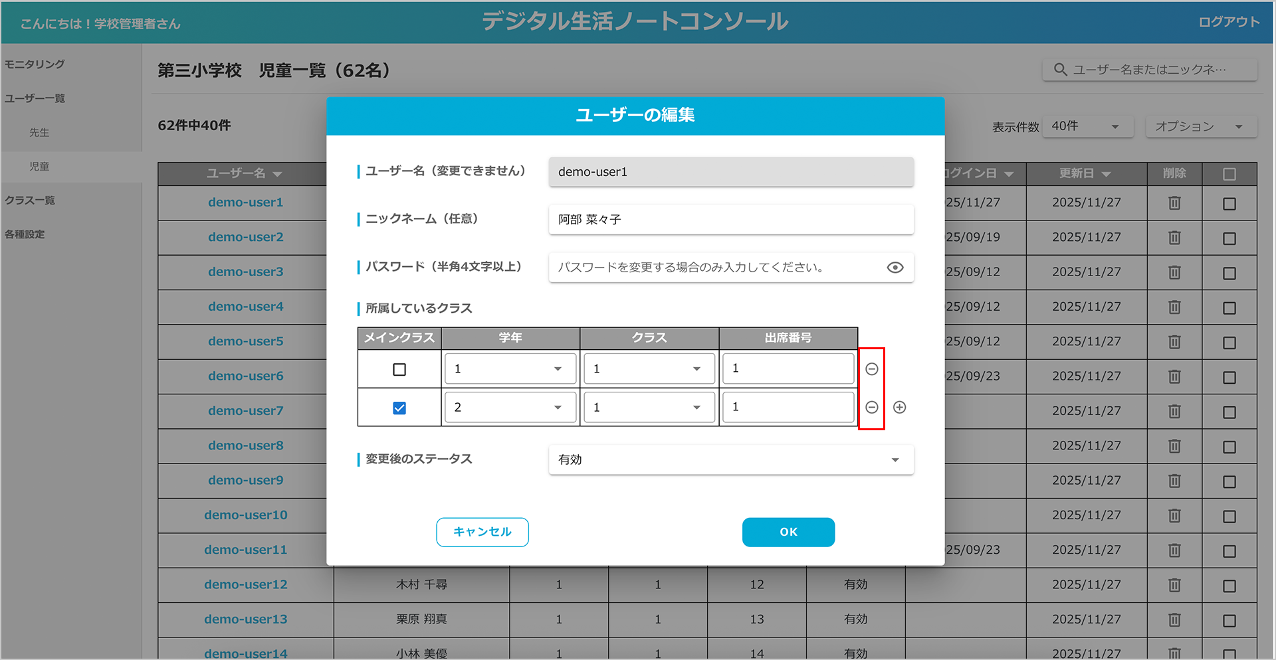Open 先生 in the sidebar menu

pos(39,133)
